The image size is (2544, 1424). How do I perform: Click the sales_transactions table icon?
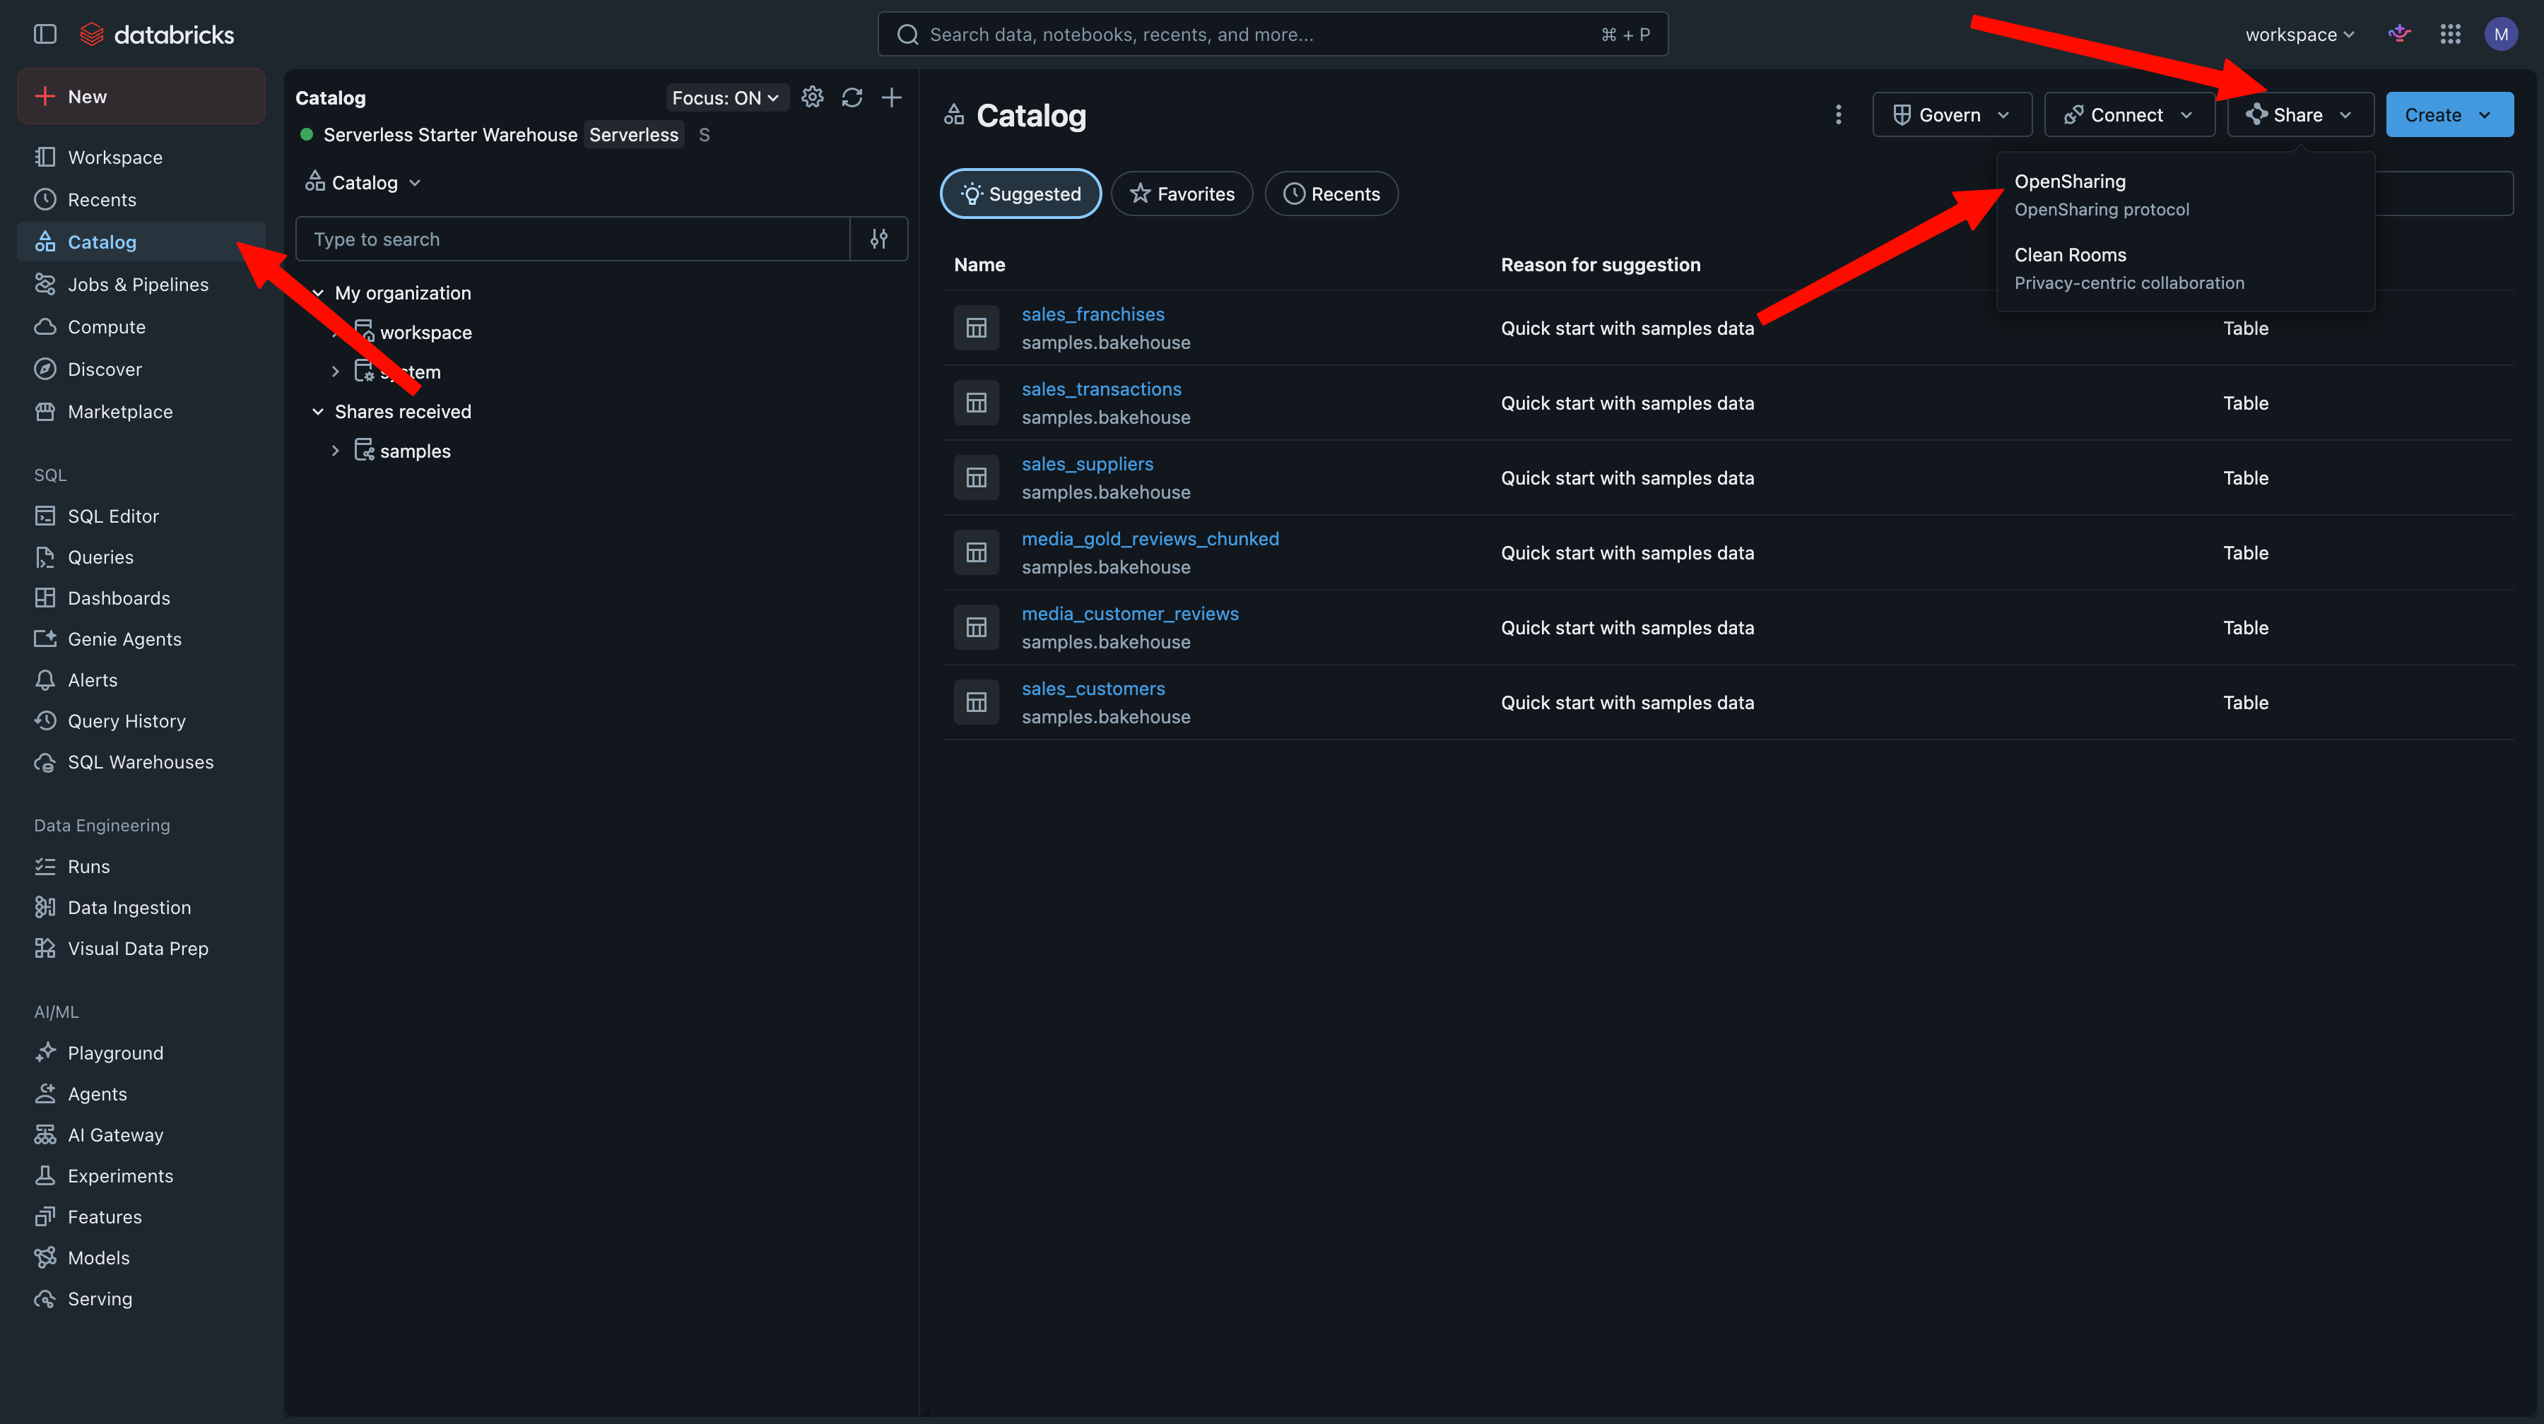pos(976,403)
